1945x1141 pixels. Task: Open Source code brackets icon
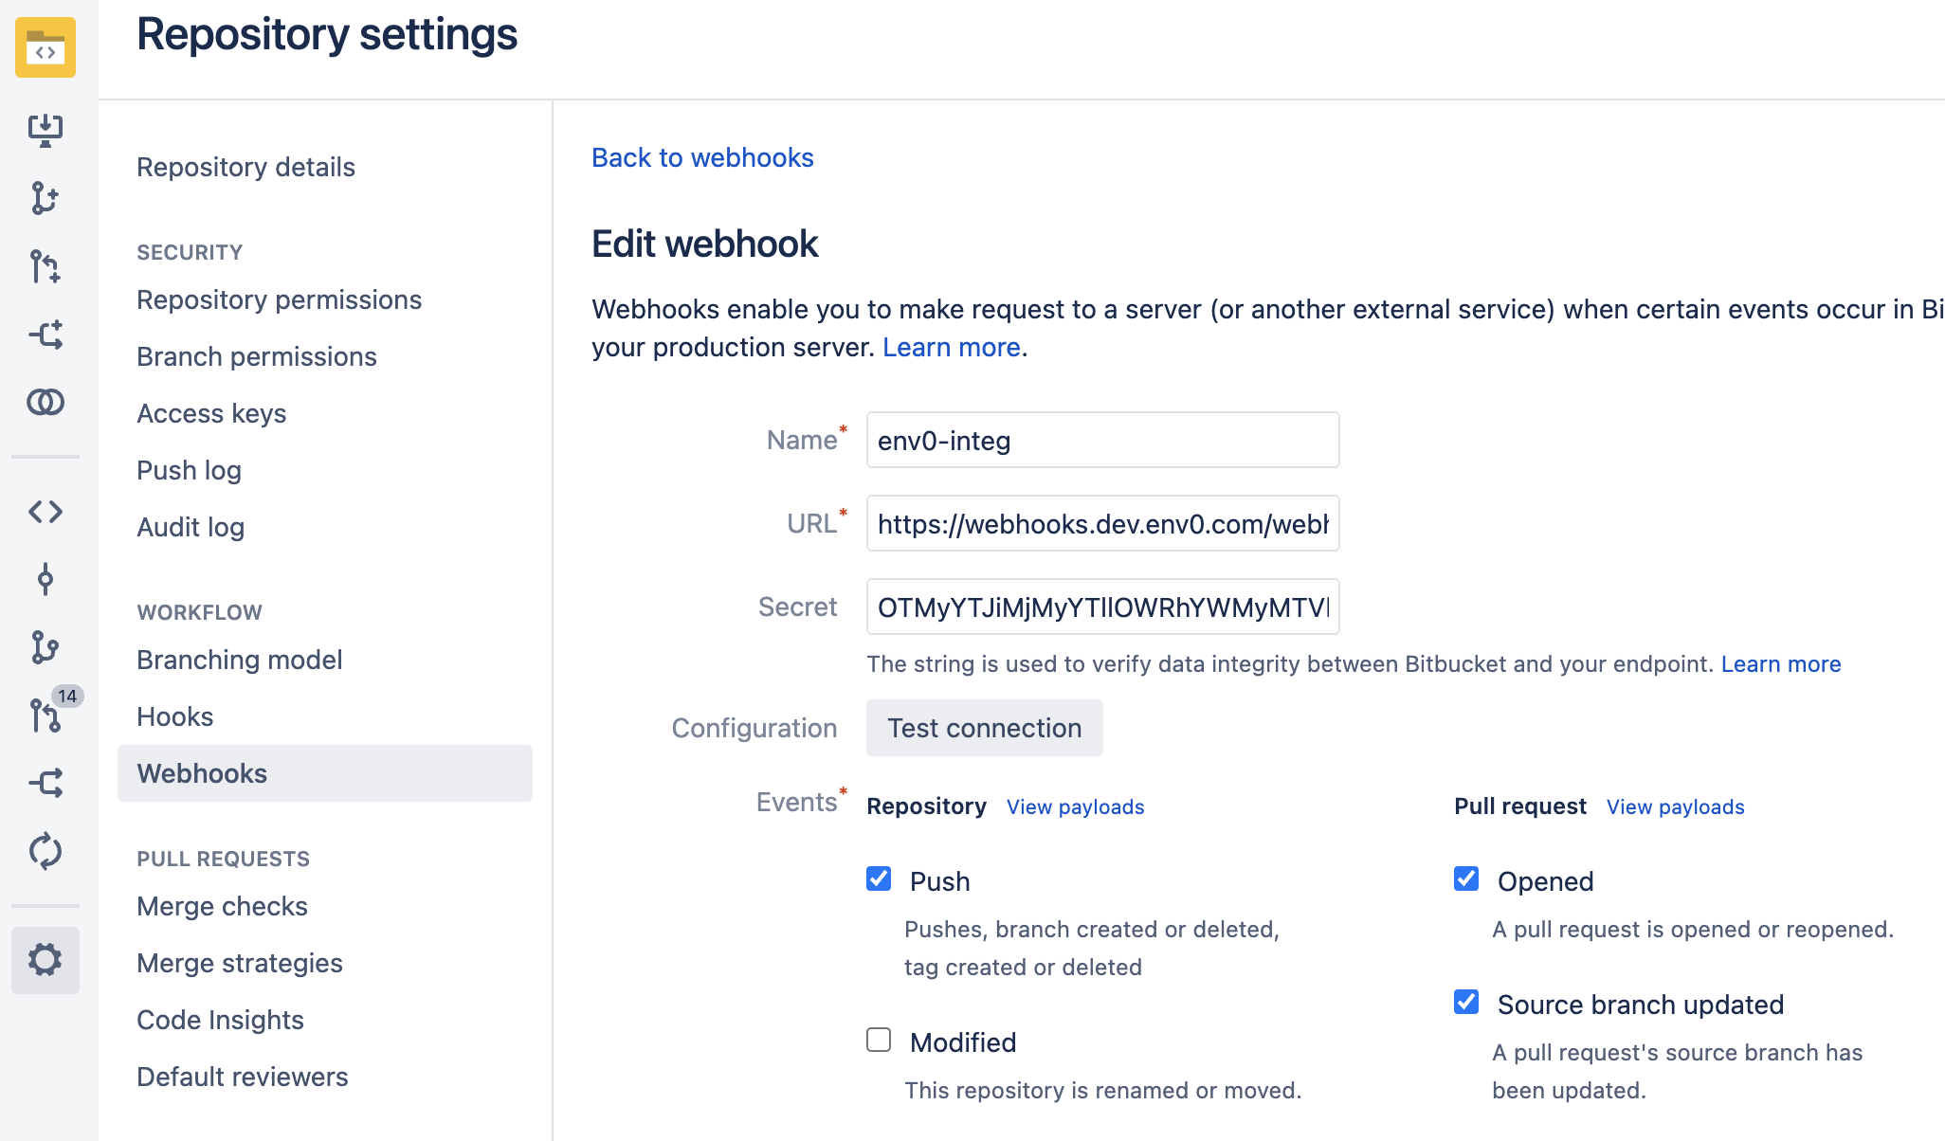[45, 512]
